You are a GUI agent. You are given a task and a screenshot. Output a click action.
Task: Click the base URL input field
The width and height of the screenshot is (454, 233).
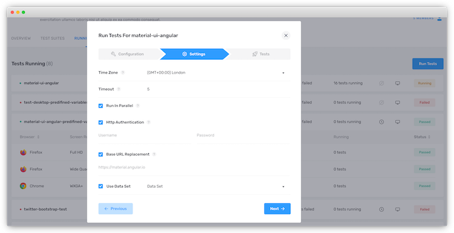coord(194,167)
